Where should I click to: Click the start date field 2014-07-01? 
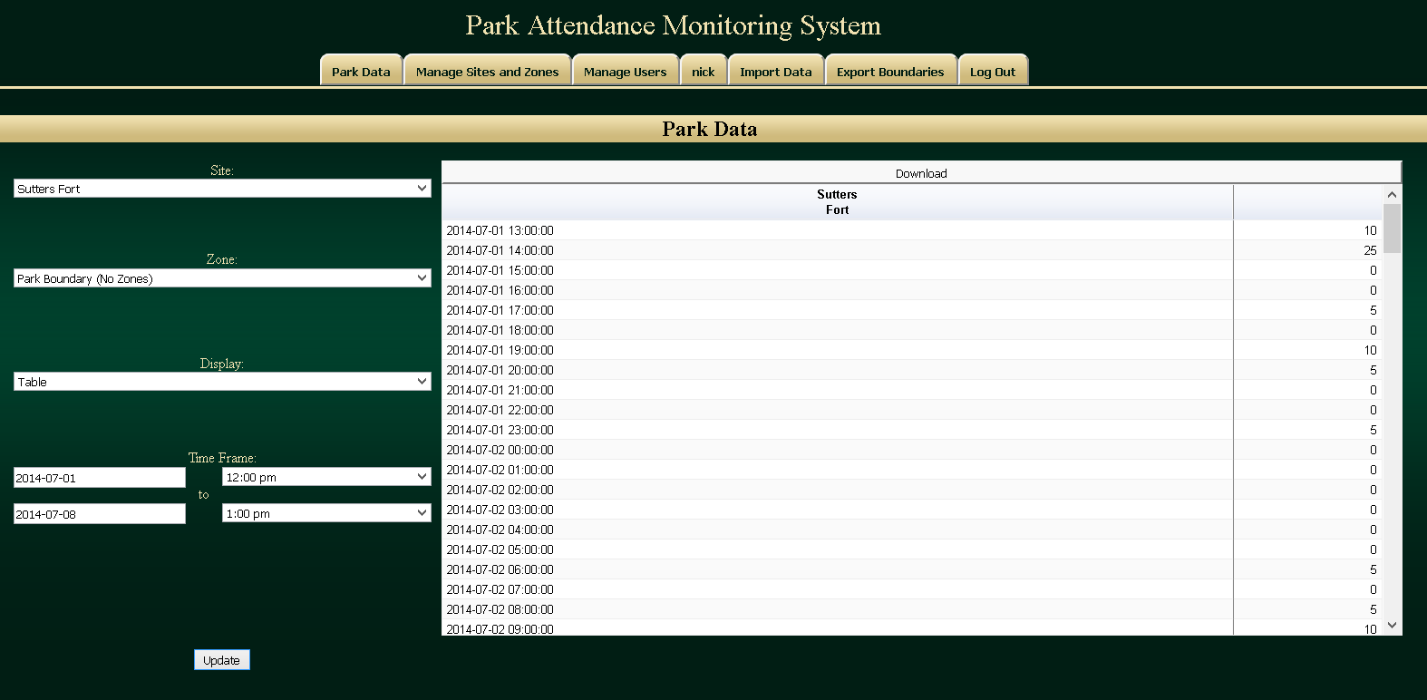click(100, 478)
